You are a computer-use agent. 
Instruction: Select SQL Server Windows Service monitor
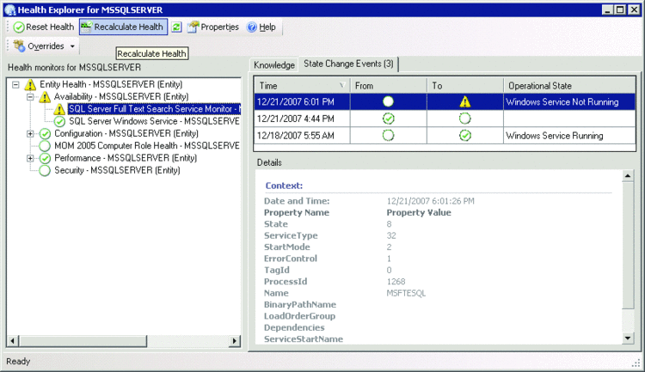[153, 122]
